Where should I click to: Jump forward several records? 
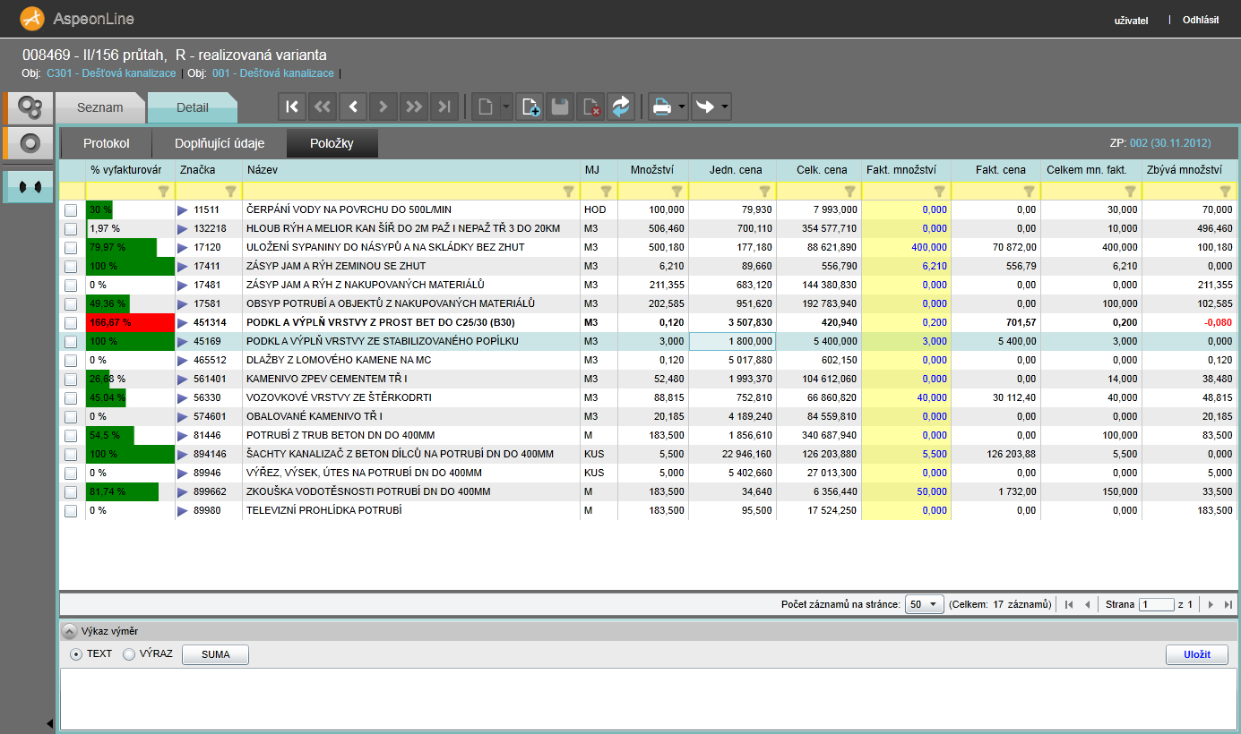click(x=414, y=107)
